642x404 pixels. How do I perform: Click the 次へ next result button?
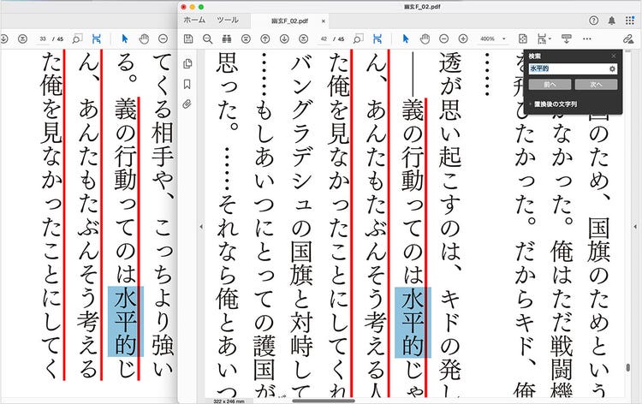pos(596,85)
